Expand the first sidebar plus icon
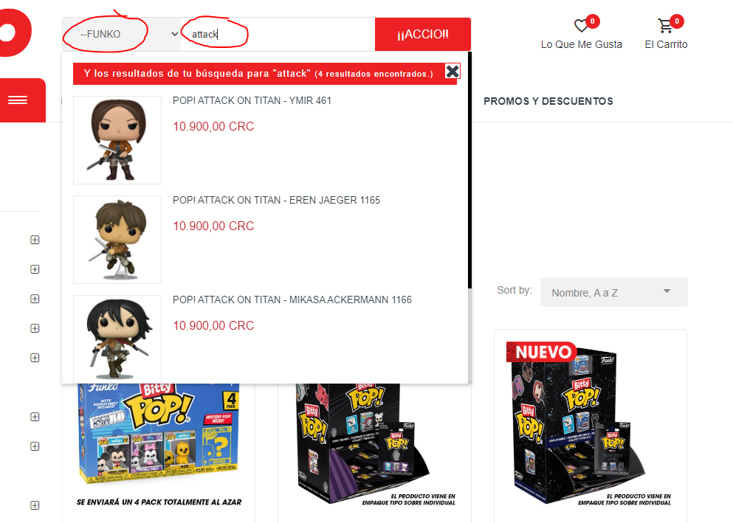Image resolution: width=733 pixels, height=523 pixels. tap(35, 240)
